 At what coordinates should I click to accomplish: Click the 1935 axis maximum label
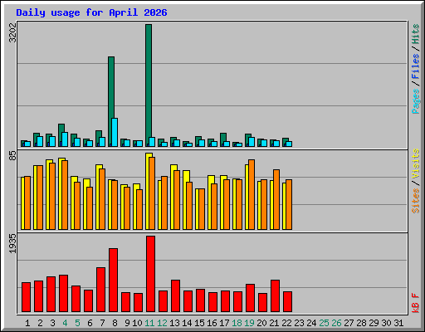[12, 243]
